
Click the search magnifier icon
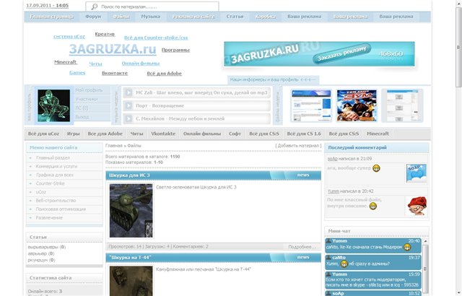pyautogui.click(x=95, y=6)
